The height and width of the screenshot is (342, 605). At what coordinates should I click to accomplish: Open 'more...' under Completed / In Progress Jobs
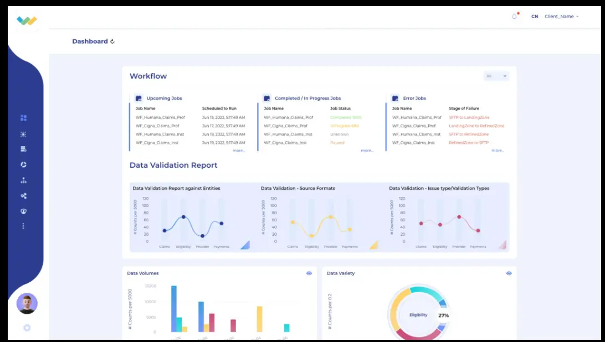[367, 151]
